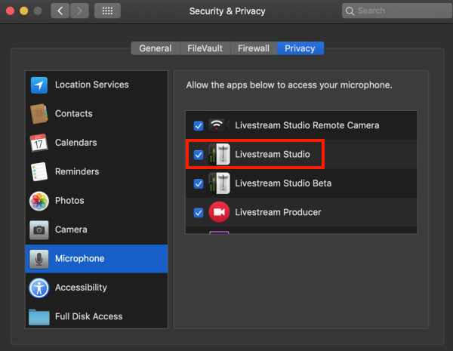453x351 pixels.
Task: Click the Reminders list icon
Action: click(39, 171)
